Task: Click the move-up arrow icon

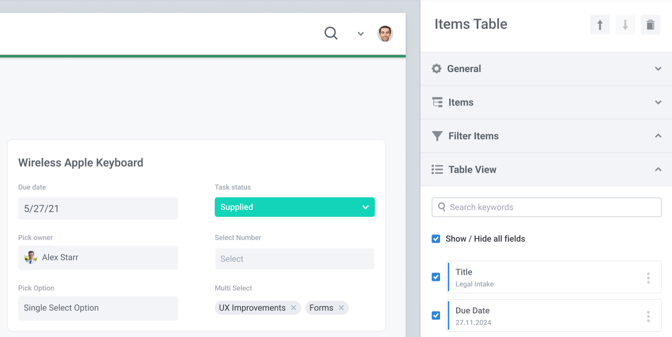Action: point(599,24)
